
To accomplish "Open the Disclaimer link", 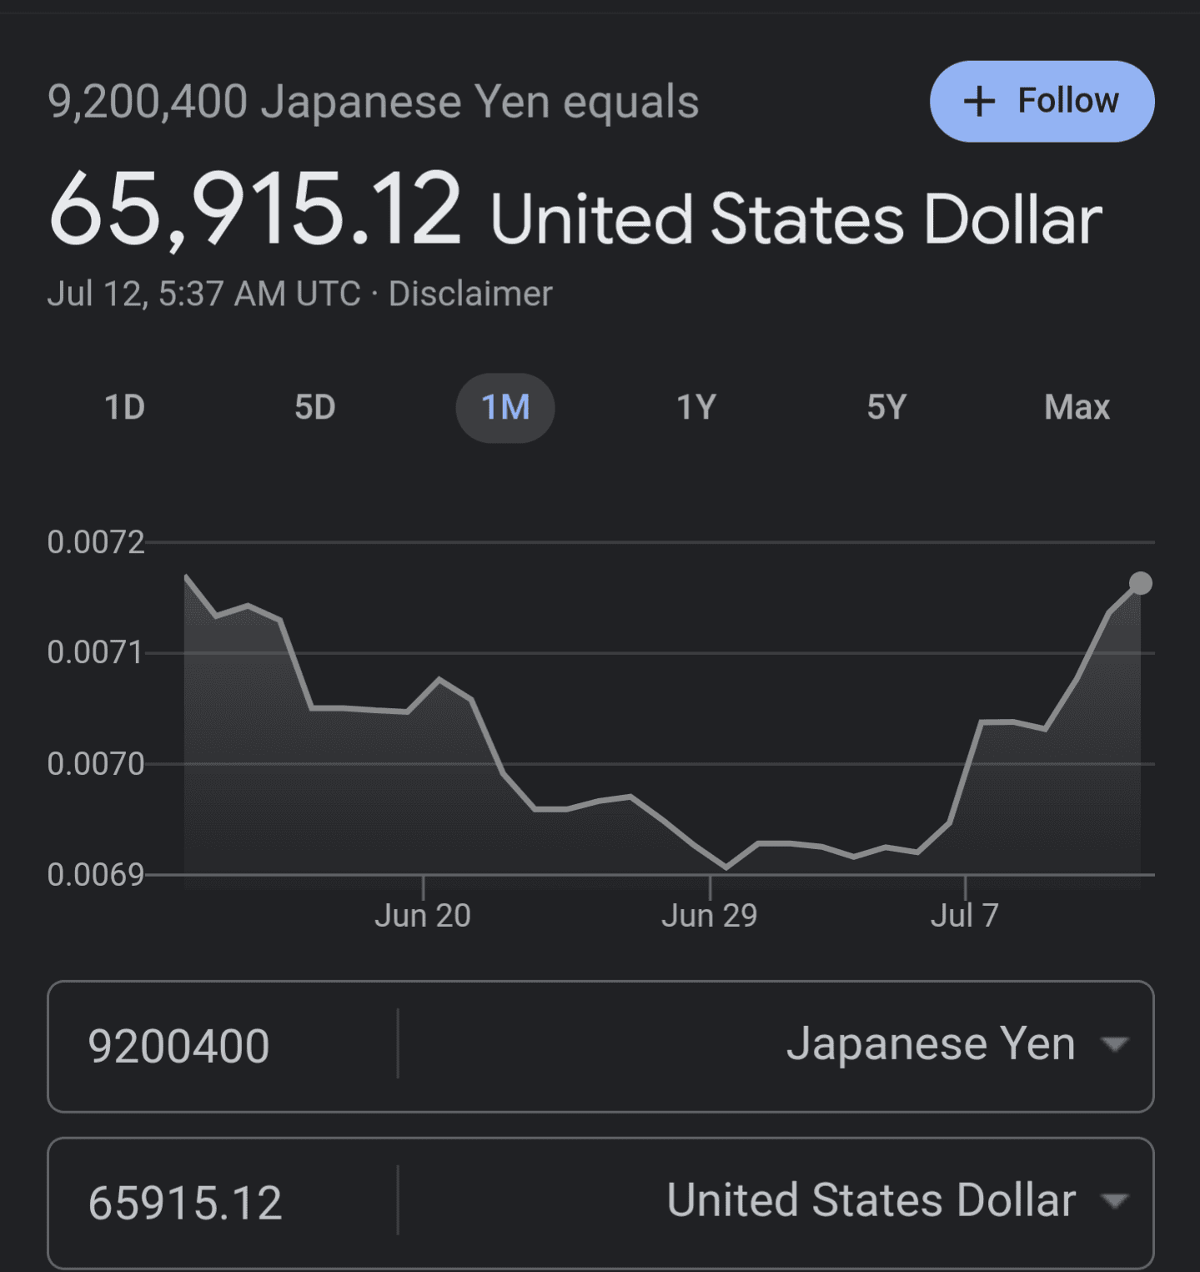I will [470, 294].
